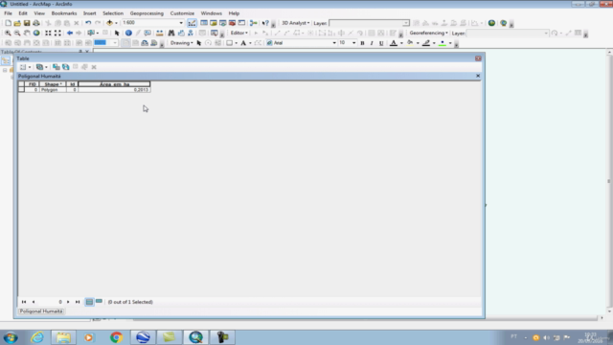The width and height of the screenshot is (613, 345).
Task: Click the Delete Selected X in Table toolbar
Action: (94, 67)
